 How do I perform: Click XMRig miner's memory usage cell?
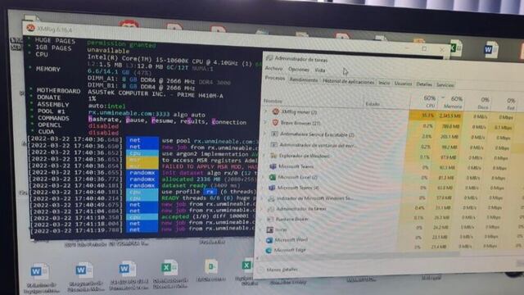(x=449, y=116)
